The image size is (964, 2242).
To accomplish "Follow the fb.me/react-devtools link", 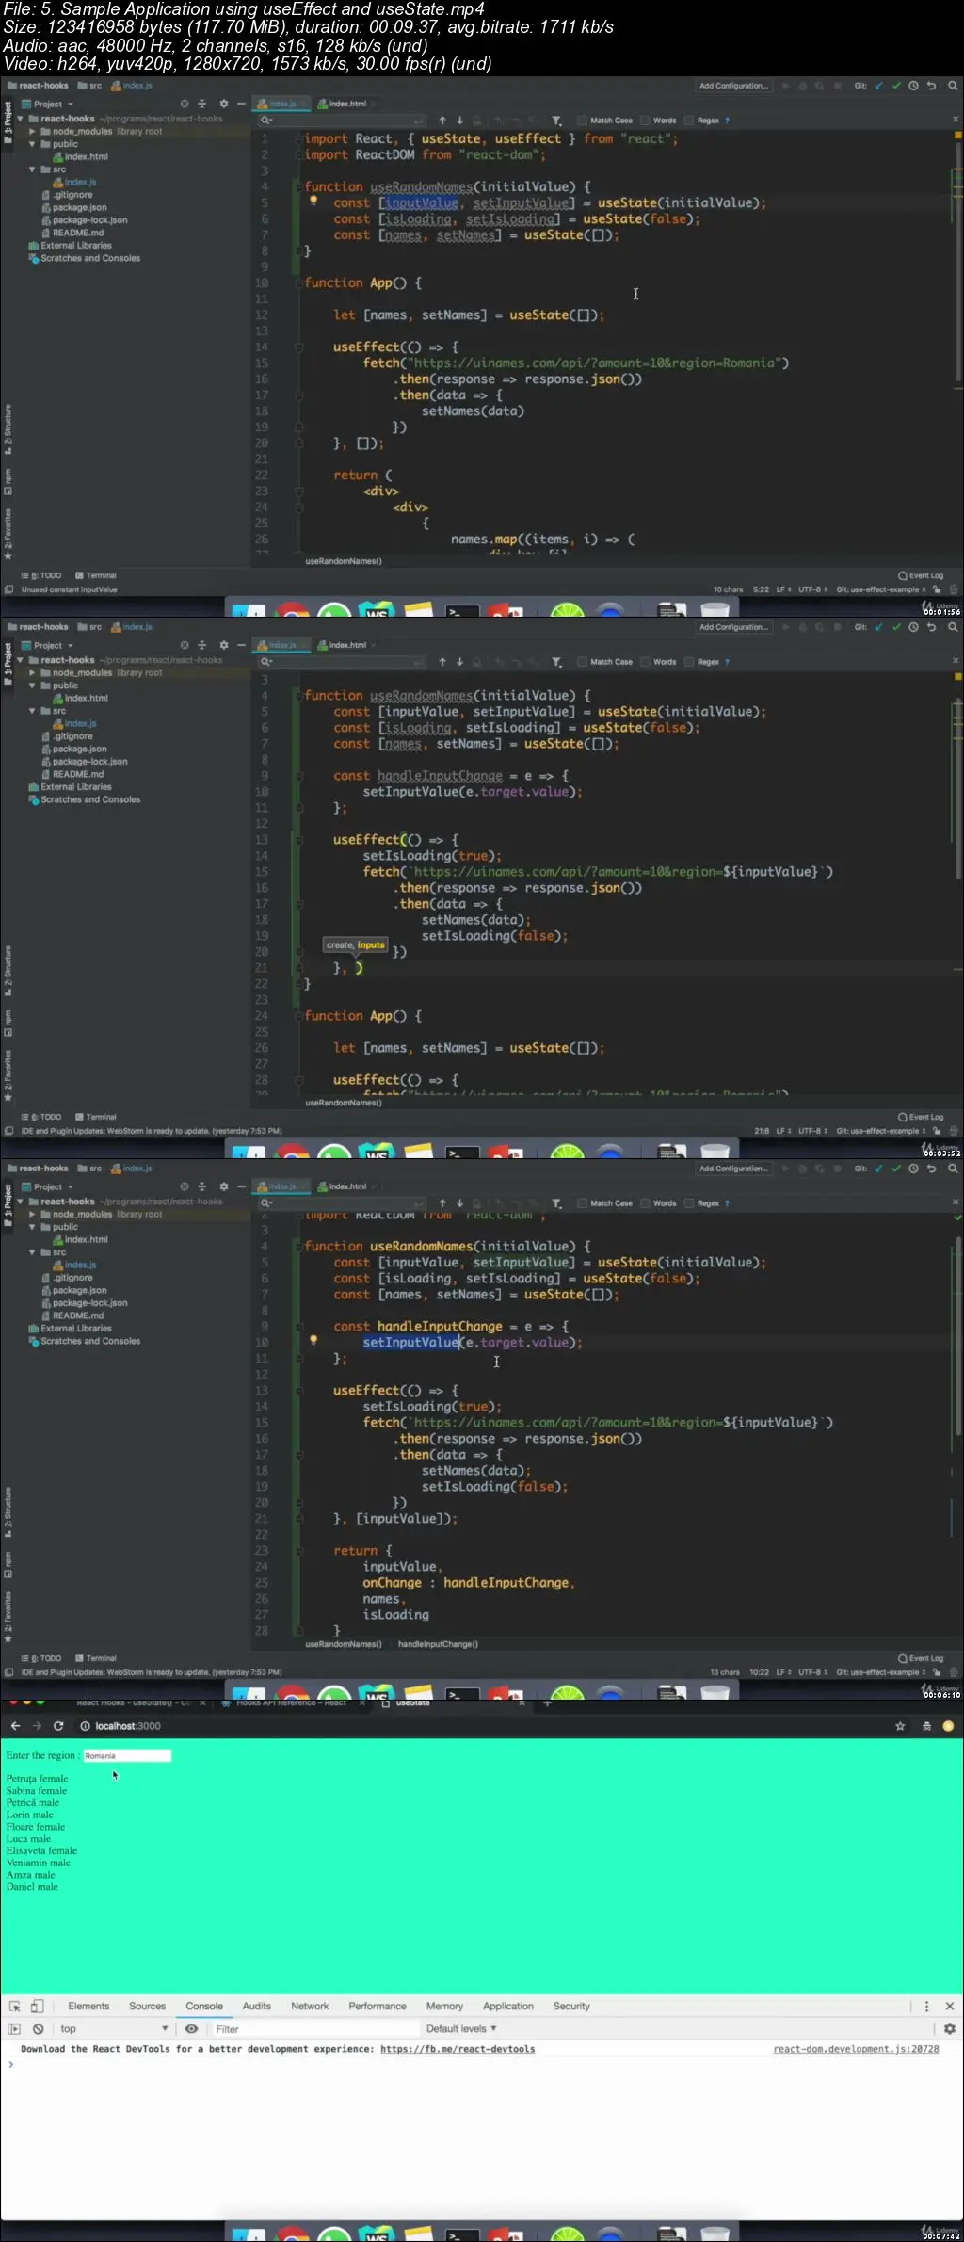I will (x=458, y=2049).
